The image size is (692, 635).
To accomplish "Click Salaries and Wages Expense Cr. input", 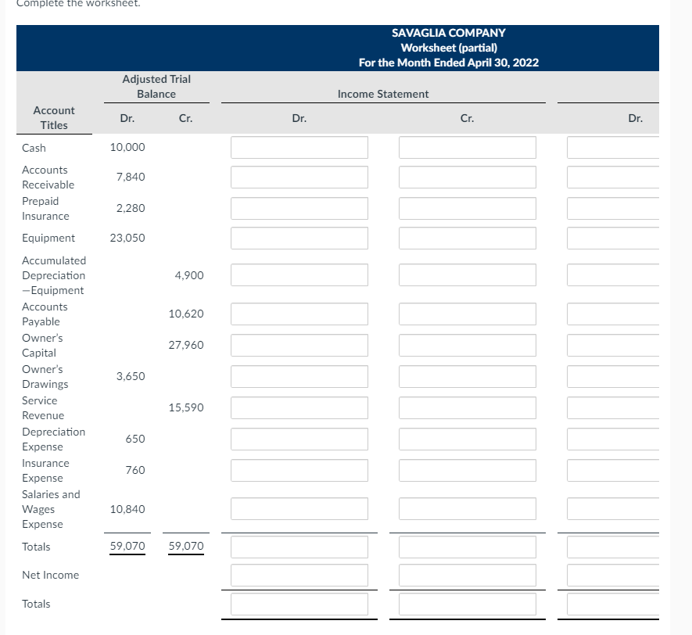I will [x=468, y=509].
